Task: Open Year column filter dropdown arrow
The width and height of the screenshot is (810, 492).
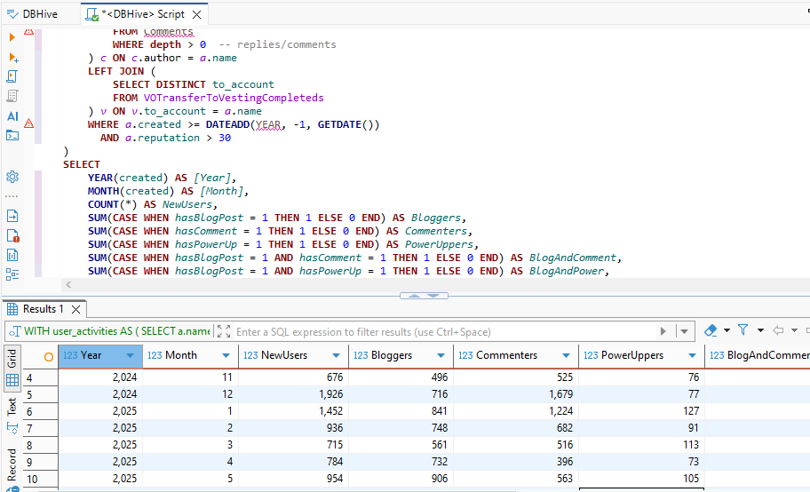Action: pos(131,355)
